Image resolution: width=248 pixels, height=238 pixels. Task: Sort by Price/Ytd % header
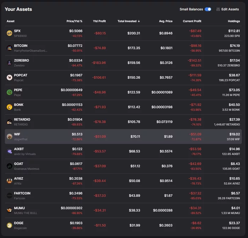click(74, 21)
